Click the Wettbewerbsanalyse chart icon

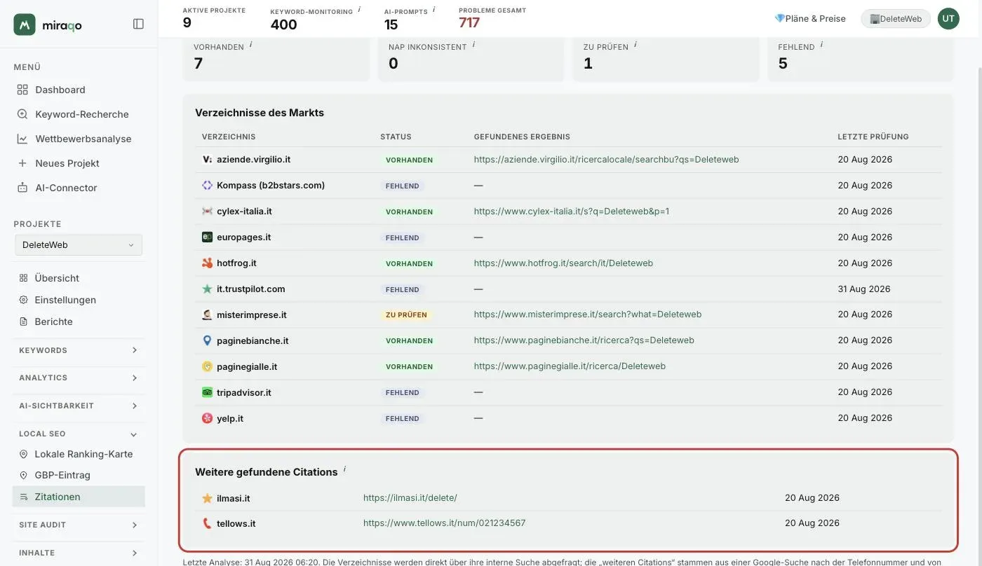tap(22, 139)
